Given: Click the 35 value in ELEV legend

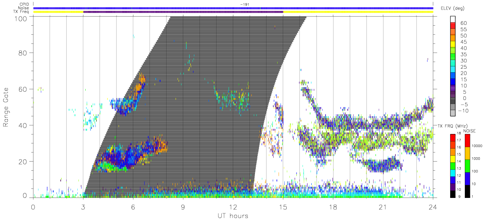Looking at the screenshot, I should click(x=463, y=55).
